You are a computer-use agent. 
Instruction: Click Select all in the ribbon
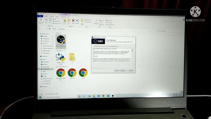tap(109, 20)
